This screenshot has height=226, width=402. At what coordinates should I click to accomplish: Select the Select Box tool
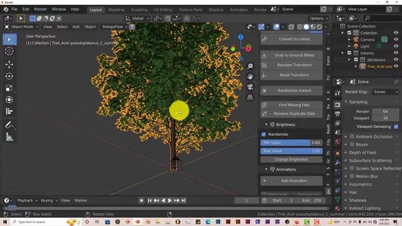pos(9,39)
